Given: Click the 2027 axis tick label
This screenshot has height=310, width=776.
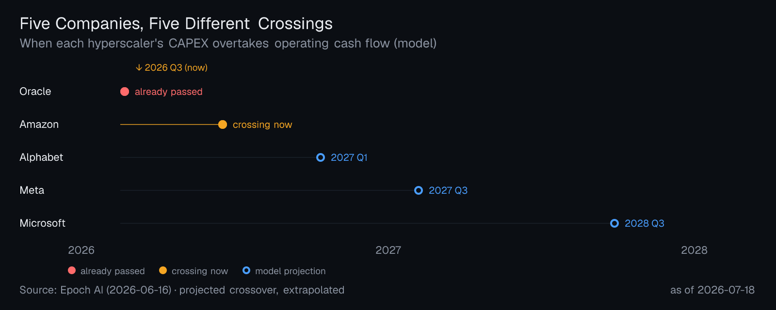Looking at the screenshot, I should coord(388,250).
